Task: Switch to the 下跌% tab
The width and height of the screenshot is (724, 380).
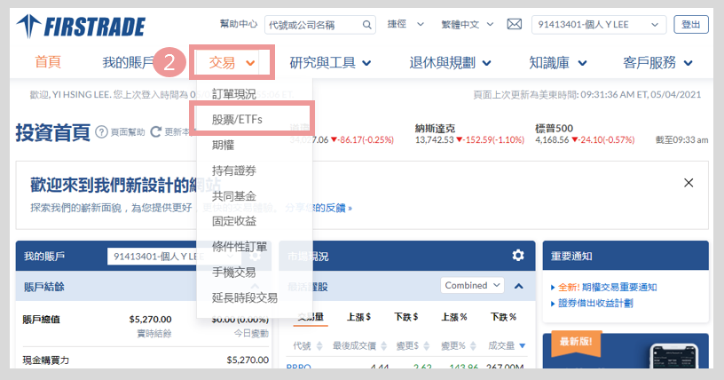Action: pos(503,317)
